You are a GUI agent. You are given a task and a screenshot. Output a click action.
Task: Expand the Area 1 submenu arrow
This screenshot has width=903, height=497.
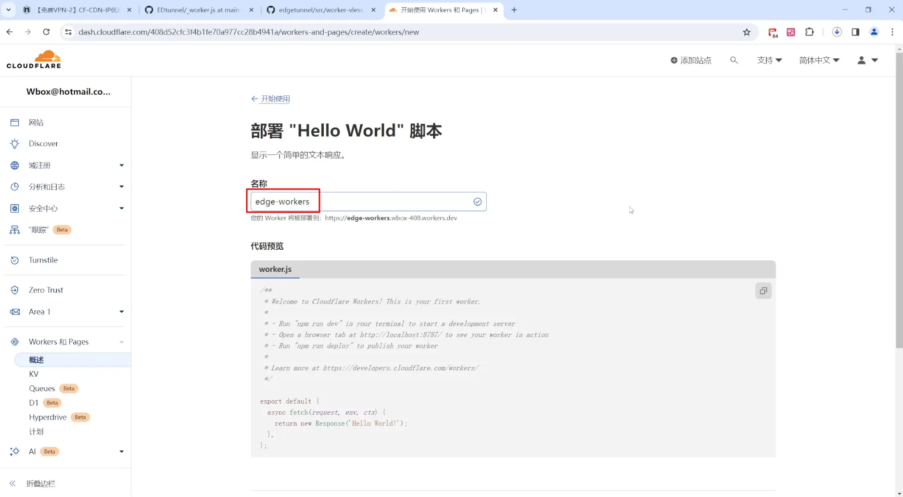point(122,312)
